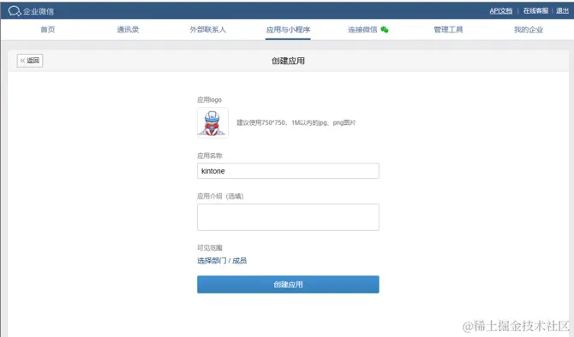Click the 应用logo label
The width and height of the screenshot is (574, 337).
pos(209,100)
